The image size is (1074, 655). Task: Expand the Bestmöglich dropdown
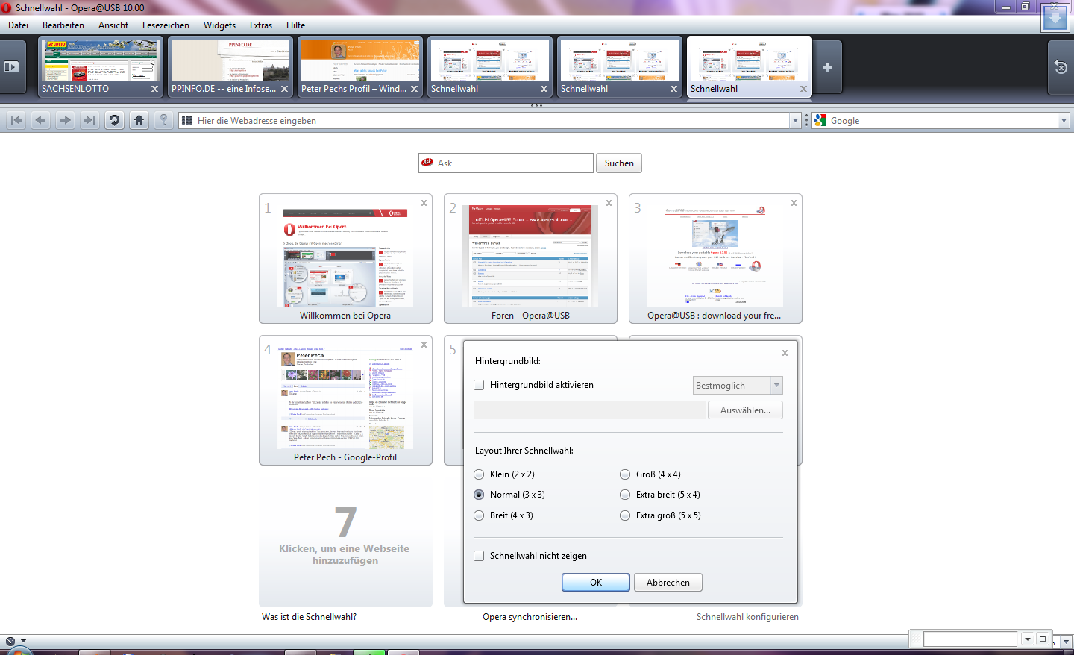(776, 386)
